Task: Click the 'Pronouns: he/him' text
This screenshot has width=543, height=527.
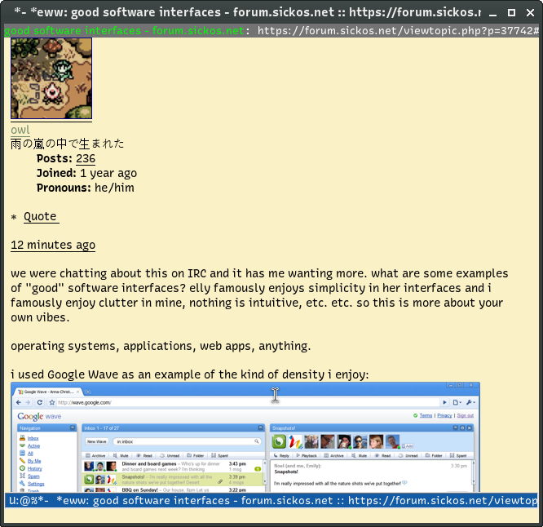Action: pos(85,188)
